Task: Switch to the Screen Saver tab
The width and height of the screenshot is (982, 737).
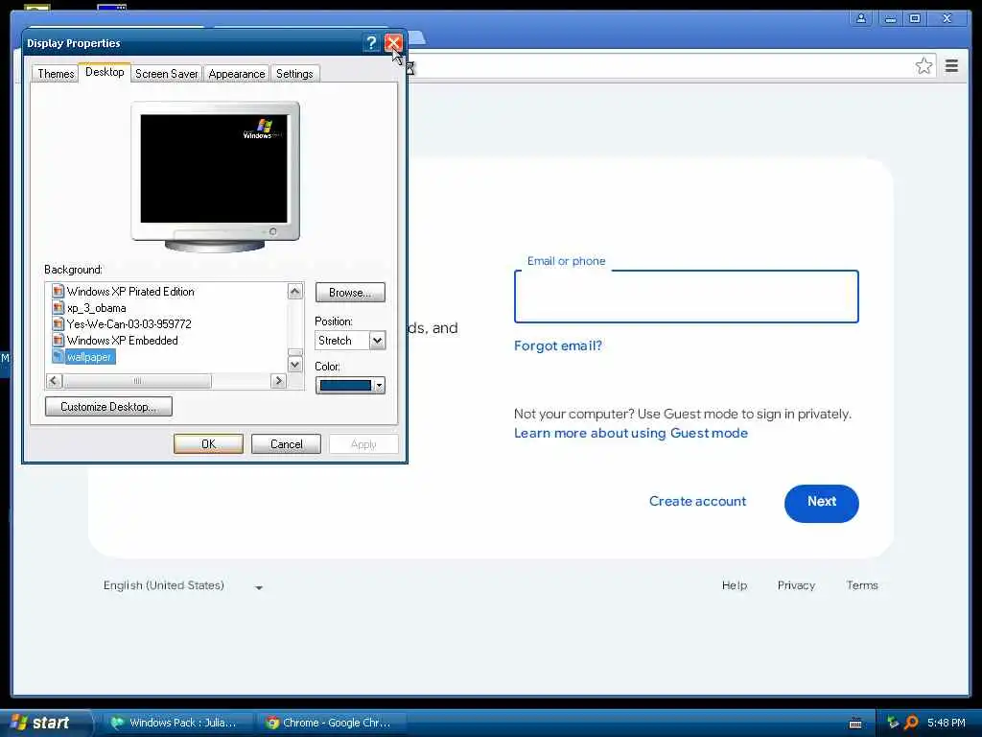Action: tap(166, 74)
